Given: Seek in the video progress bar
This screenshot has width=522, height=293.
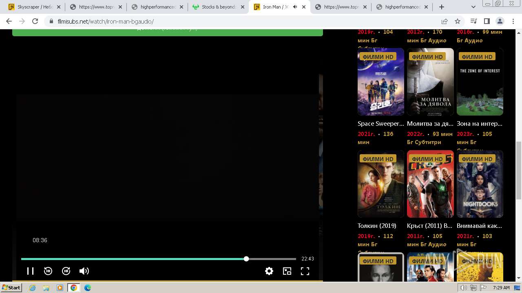Looking at the screenshot, I should point(159,259).
